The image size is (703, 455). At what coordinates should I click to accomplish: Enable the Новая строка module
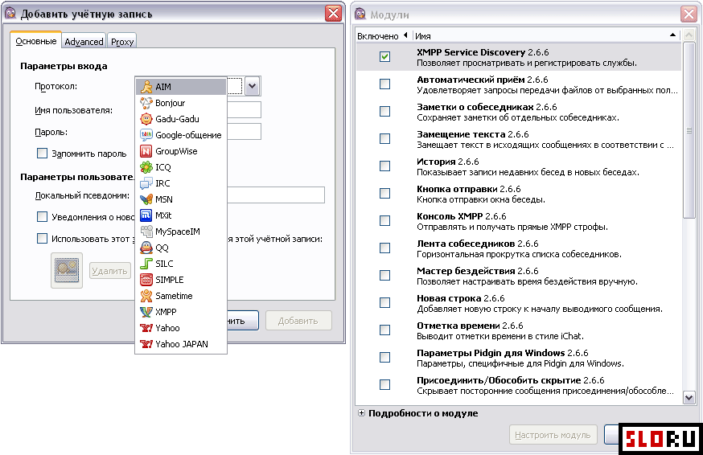tap(384, 302)
